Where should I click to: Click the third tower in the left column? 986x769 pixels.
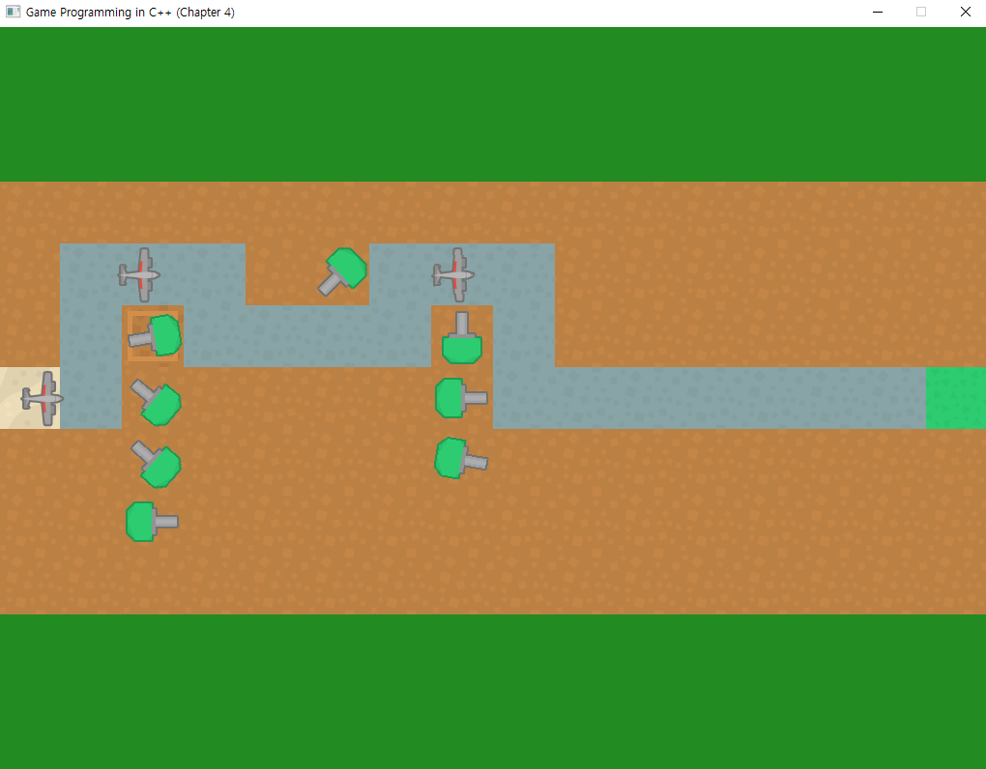[x=156, y=464]
